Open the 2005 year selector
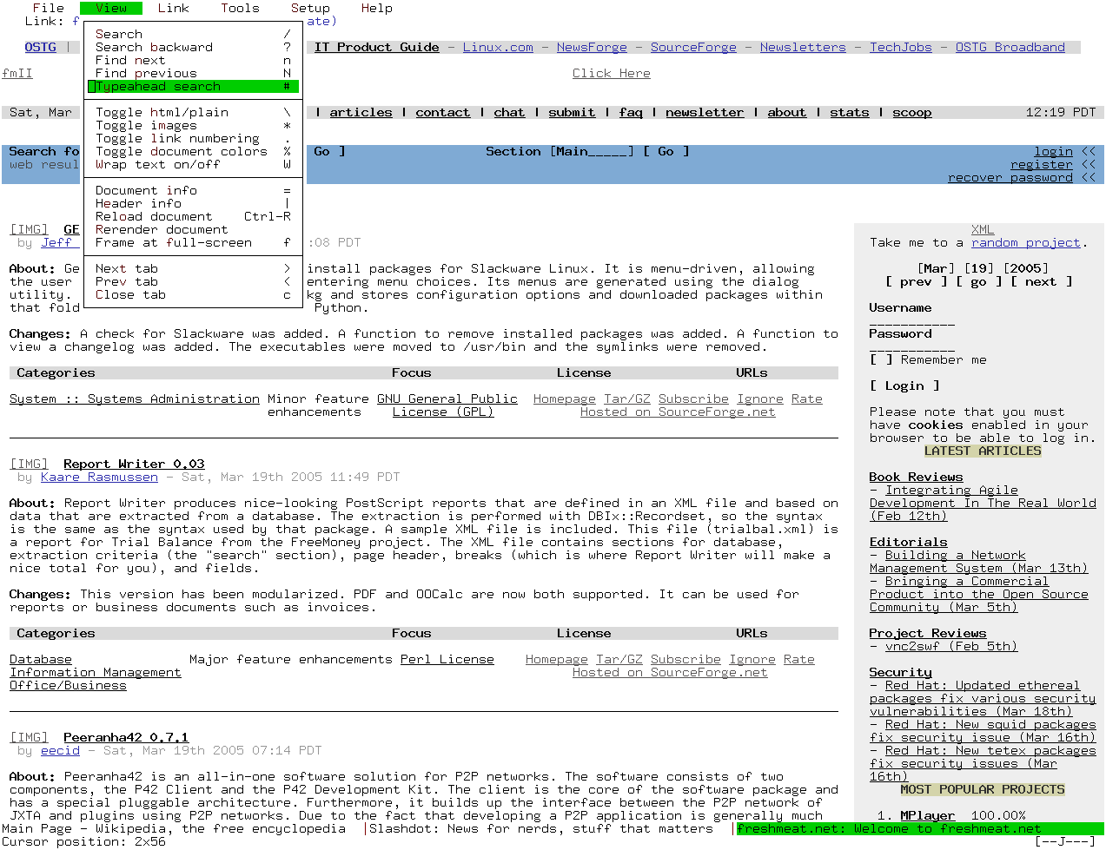The width and height of the screenshot is (1106, 850). (1025, 269)
